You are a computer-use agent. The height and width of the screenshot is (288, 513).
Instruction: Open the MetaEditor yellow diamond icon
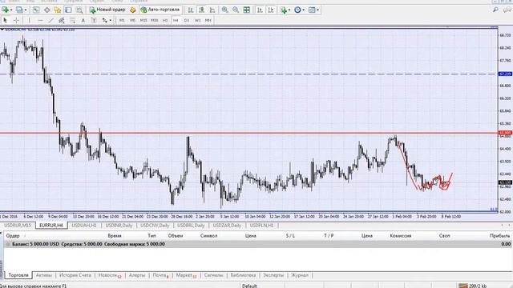(132, 10)
